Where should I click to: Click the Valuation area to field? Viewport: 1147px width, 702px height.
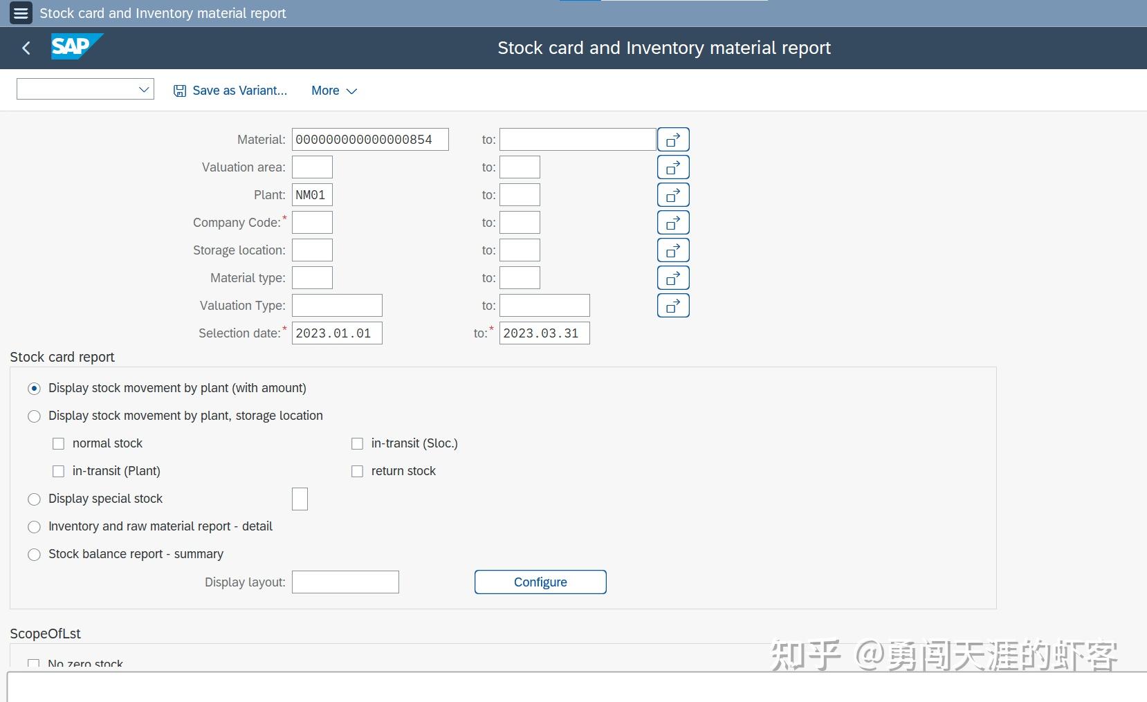(520, 167)
